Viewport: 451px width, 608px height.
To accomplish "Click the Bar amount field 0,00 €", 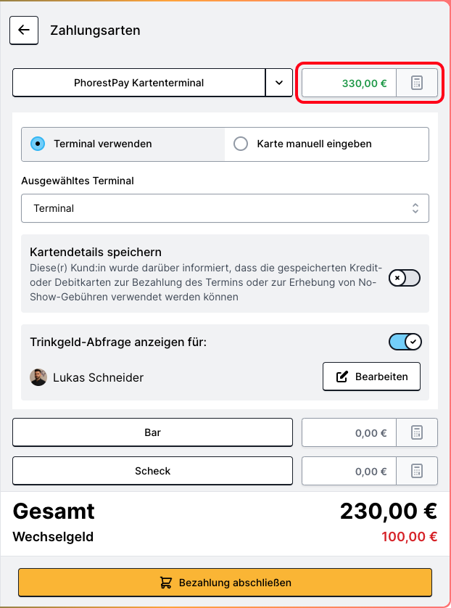I will click(348, 433).
